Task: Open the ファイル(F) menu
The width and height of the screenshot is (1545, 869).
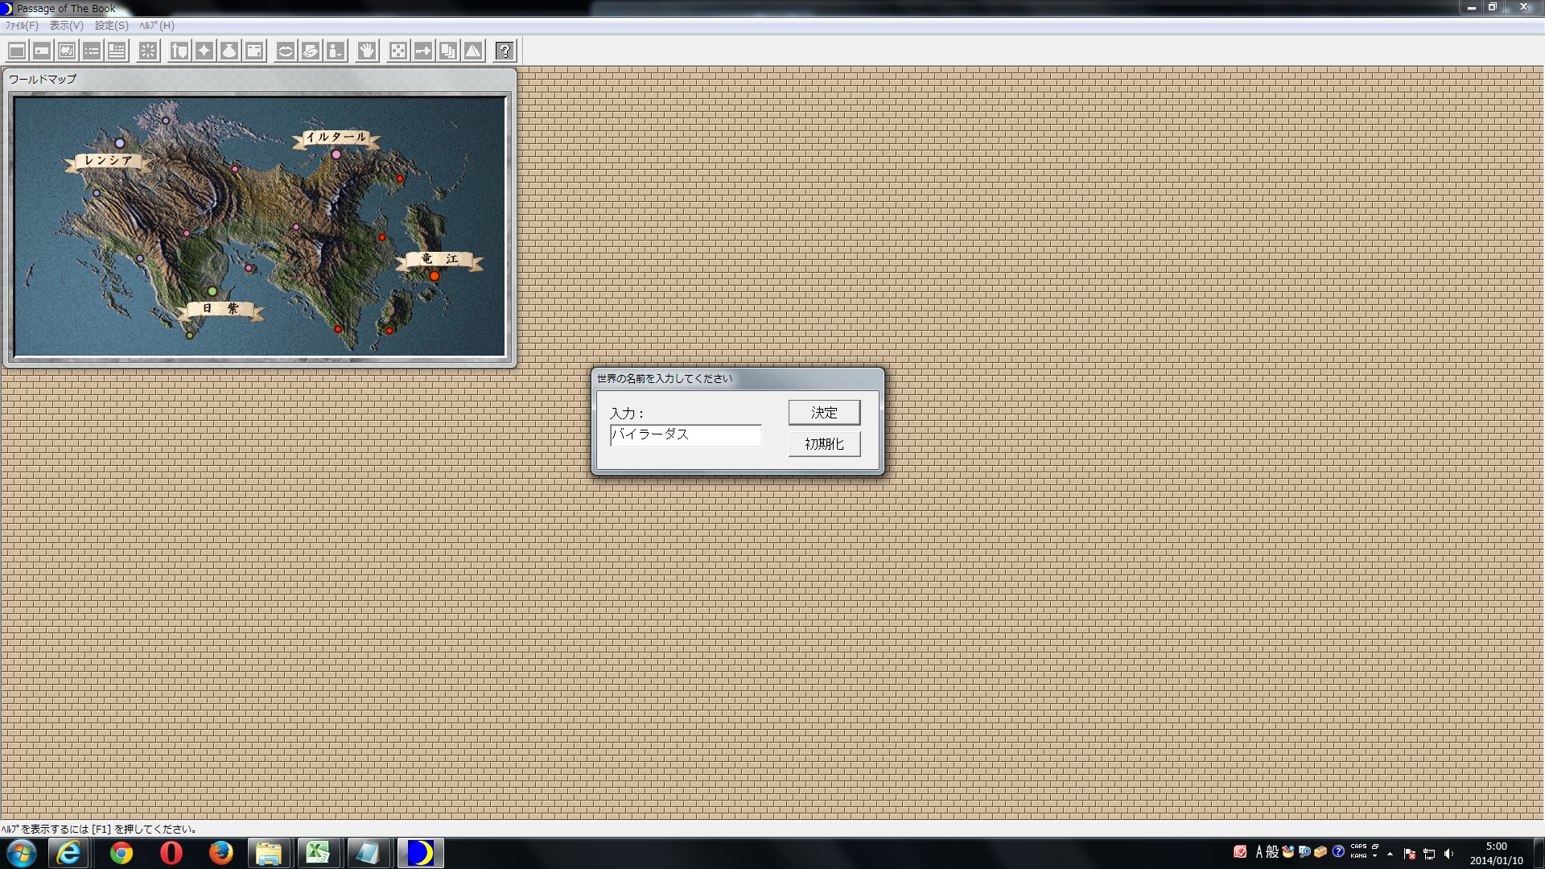Action: point(20,26)
